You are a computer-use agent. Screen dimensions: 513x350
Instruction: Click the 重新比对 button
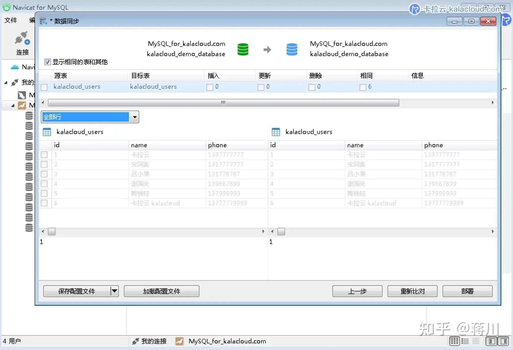point(412,291)
